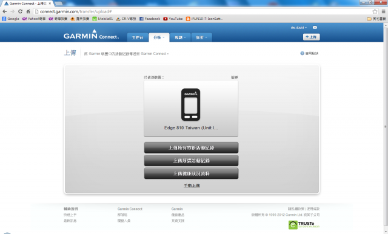Click 上傳所有的新活動記錄 button
Image resolution: width=388 pixels, height=234 pixels.
pyautogui.click(x=191, y=148)
